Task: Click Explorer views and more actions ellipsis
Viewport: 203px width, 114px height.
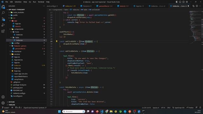Action: (x=44, y=6)
